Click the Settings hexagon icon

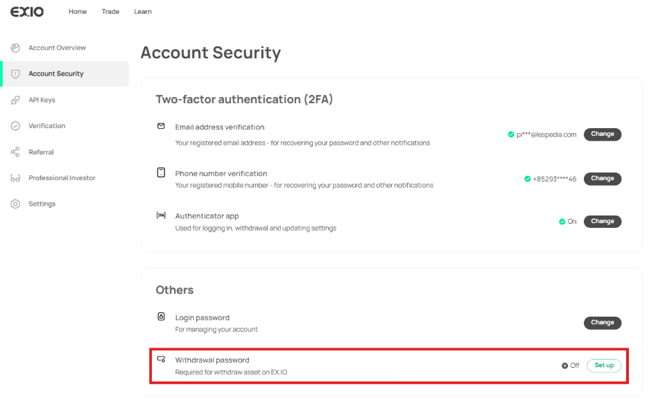(x=15, y=204)
